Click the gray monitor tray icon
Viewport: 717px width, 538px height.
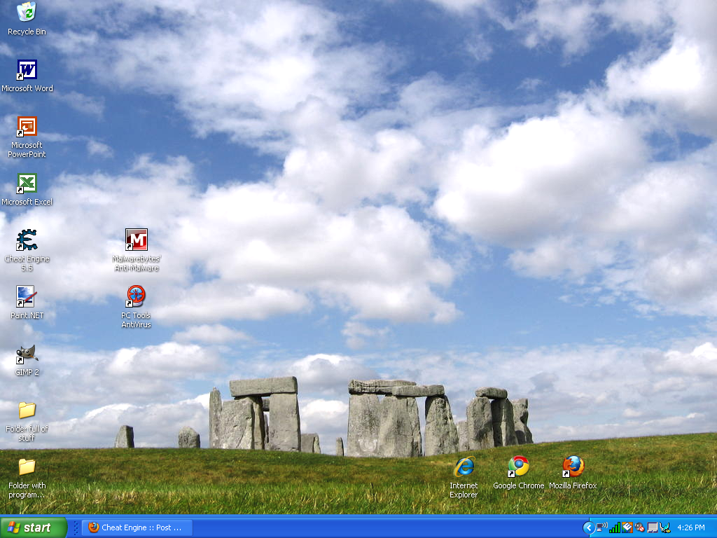tap(653, 528)
